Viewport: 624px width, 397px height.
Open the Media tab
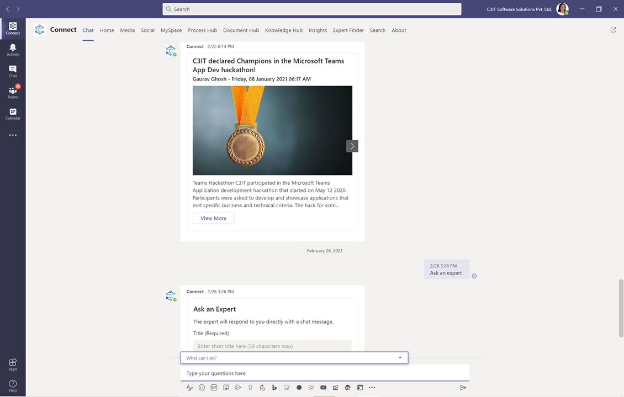click(128, 30)
